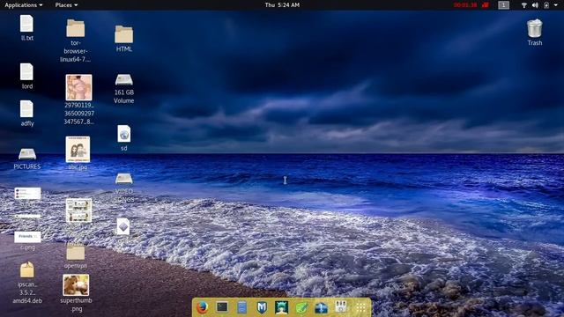Open the Wi-Fi network status icon
This screenshot has width=564, height=317.
(x=524, y=5)
